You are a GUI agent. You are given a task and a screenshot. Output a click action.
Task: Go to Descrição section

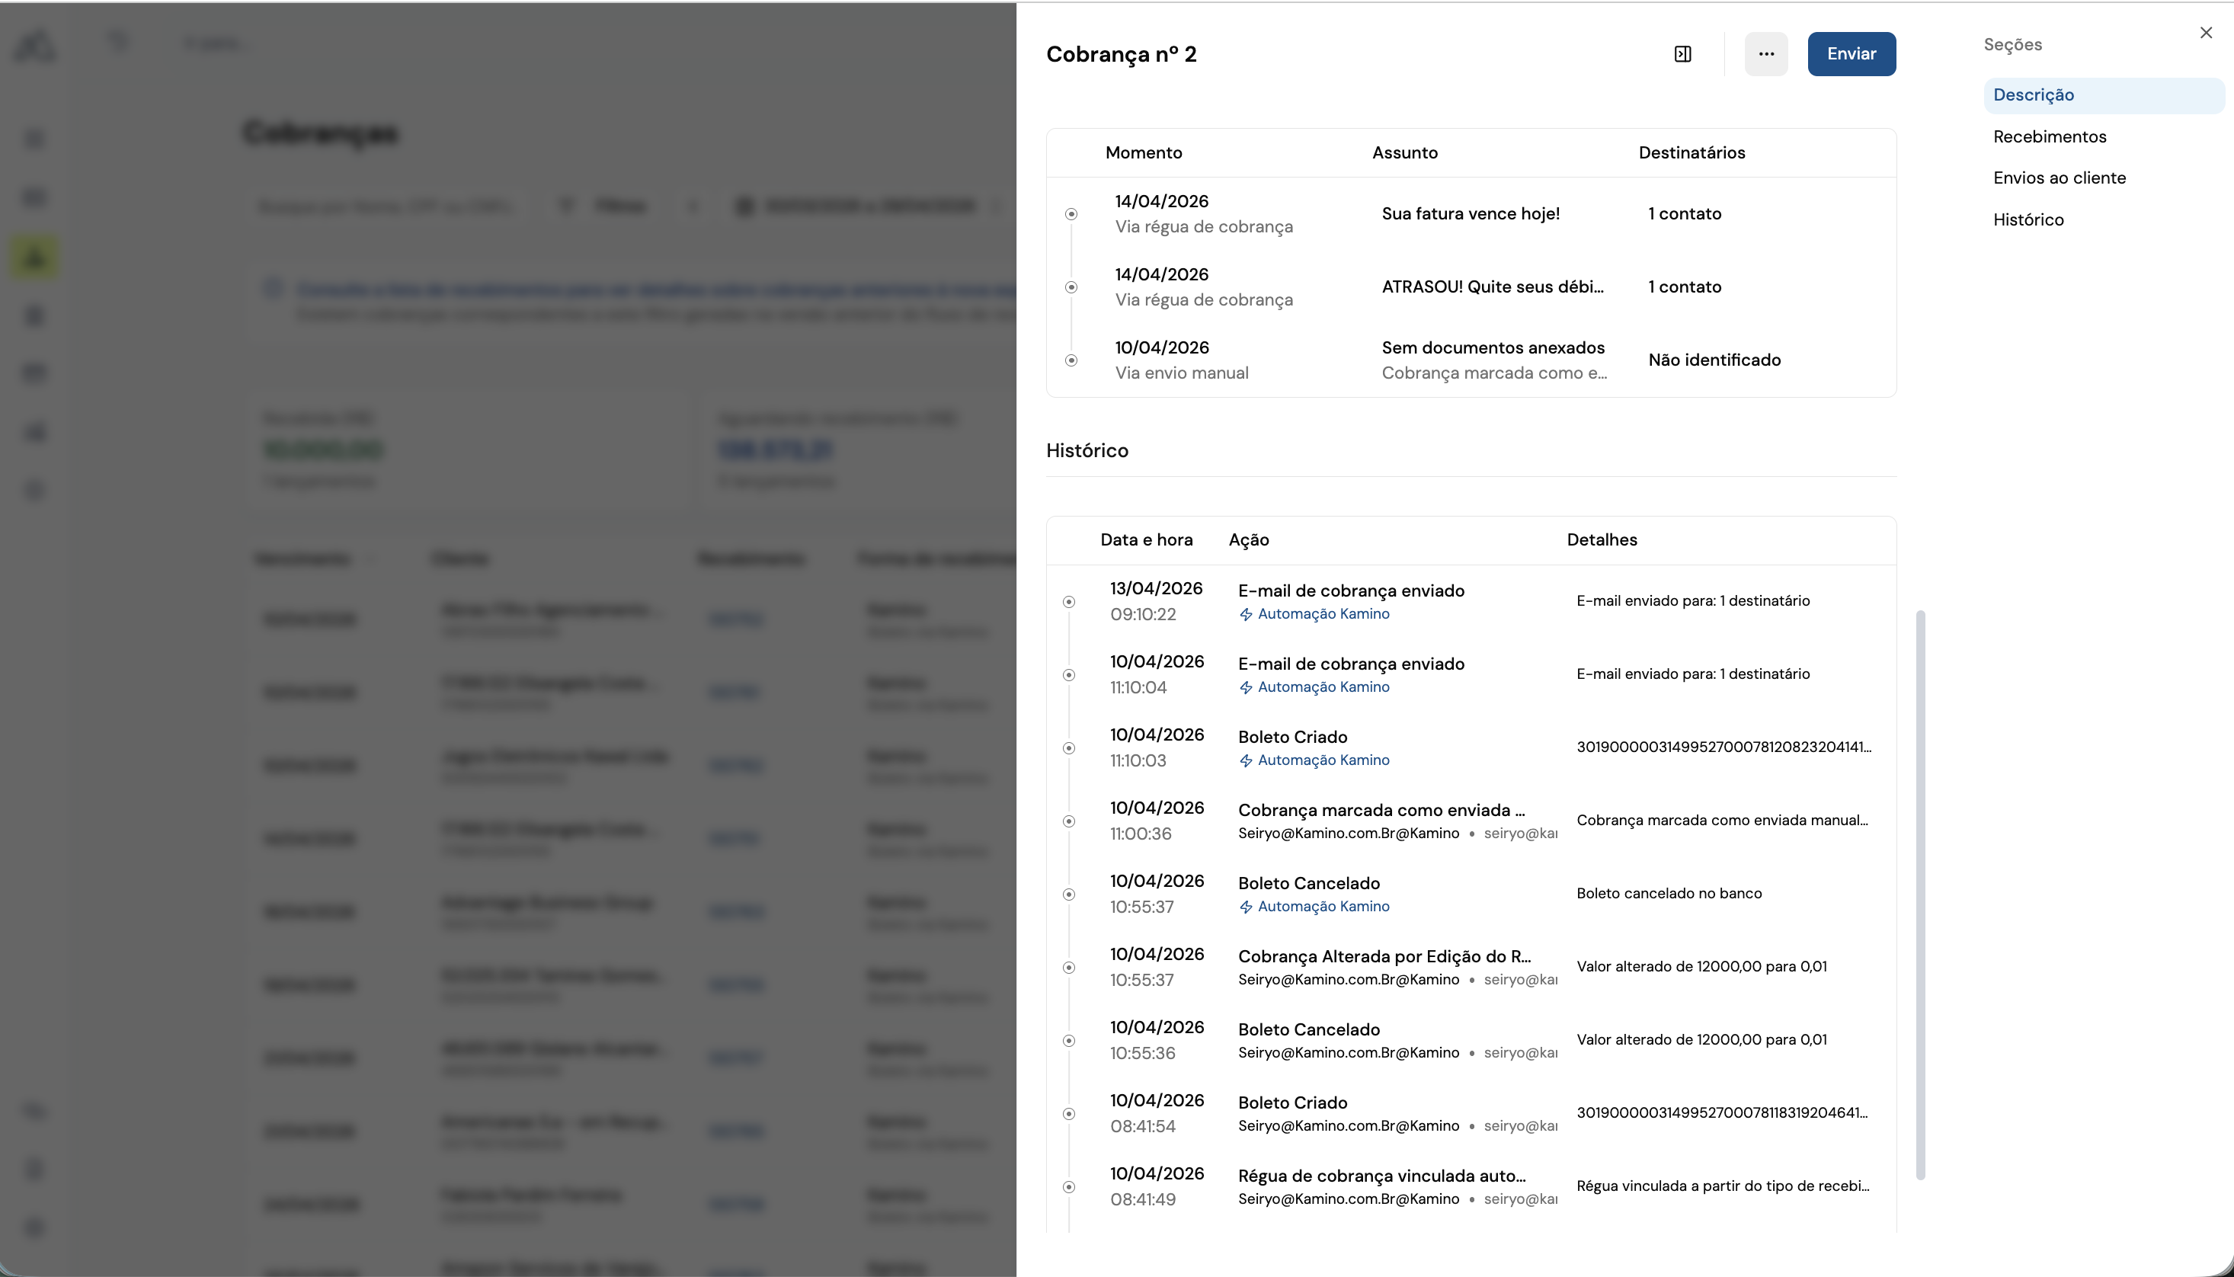2104,94
